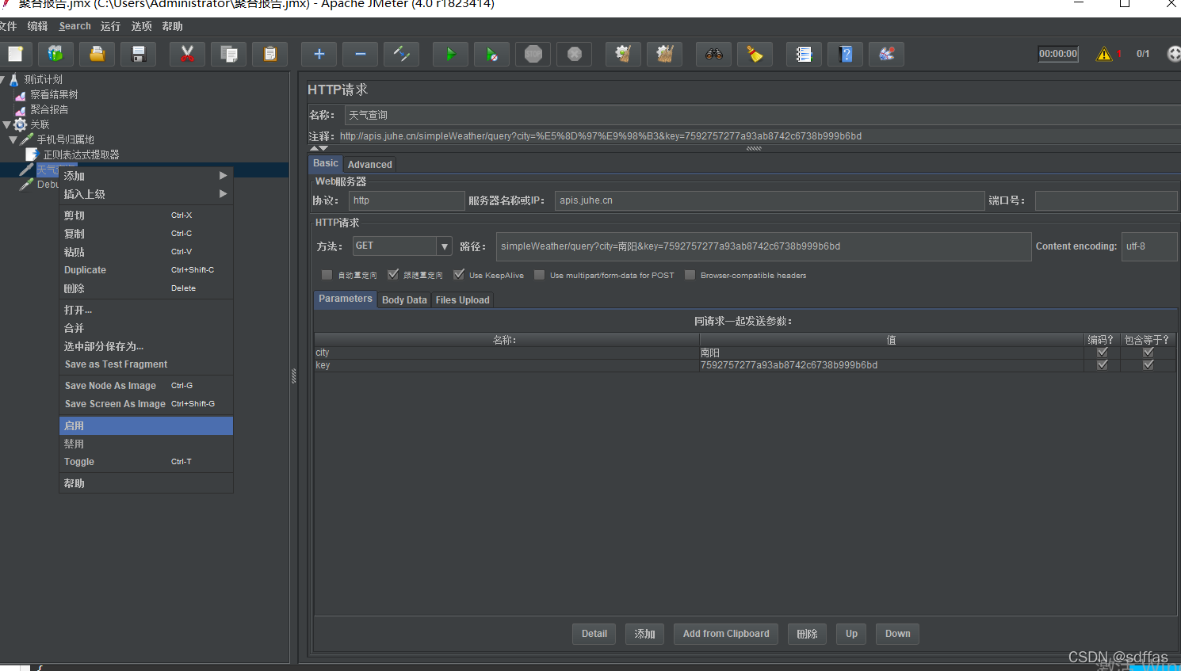Click the Up button
Screen dimensions: 1181x671
coord(851,634)
